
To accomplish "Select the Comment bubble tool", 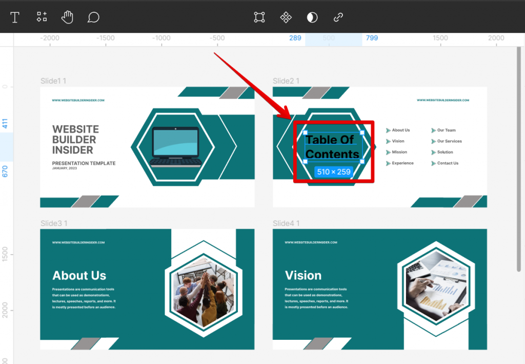I will [94, 17].
